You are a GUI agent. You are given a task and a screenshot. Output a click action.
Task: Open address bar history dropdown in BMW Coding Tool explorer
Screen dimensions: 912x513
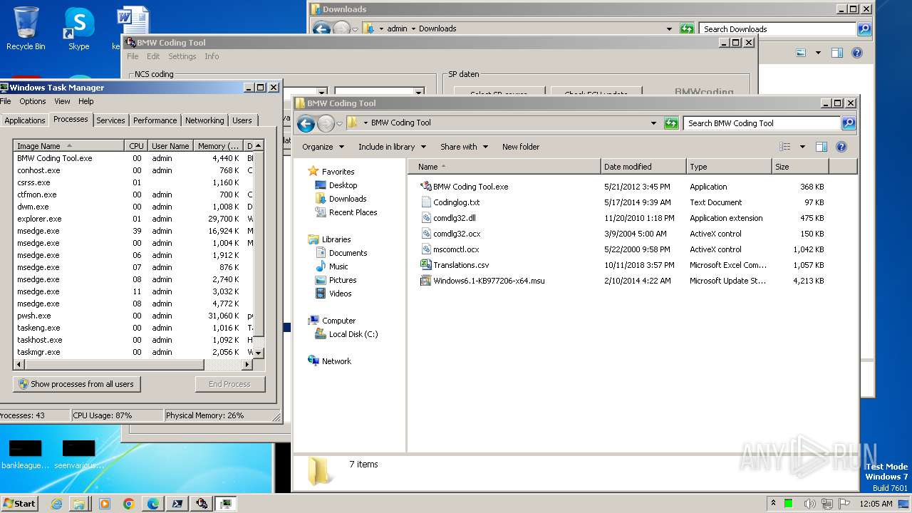(653, 123)
